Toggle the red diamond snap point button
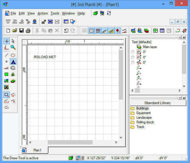The height and width of the screenshot is (163, 190). tap(118, 31)
